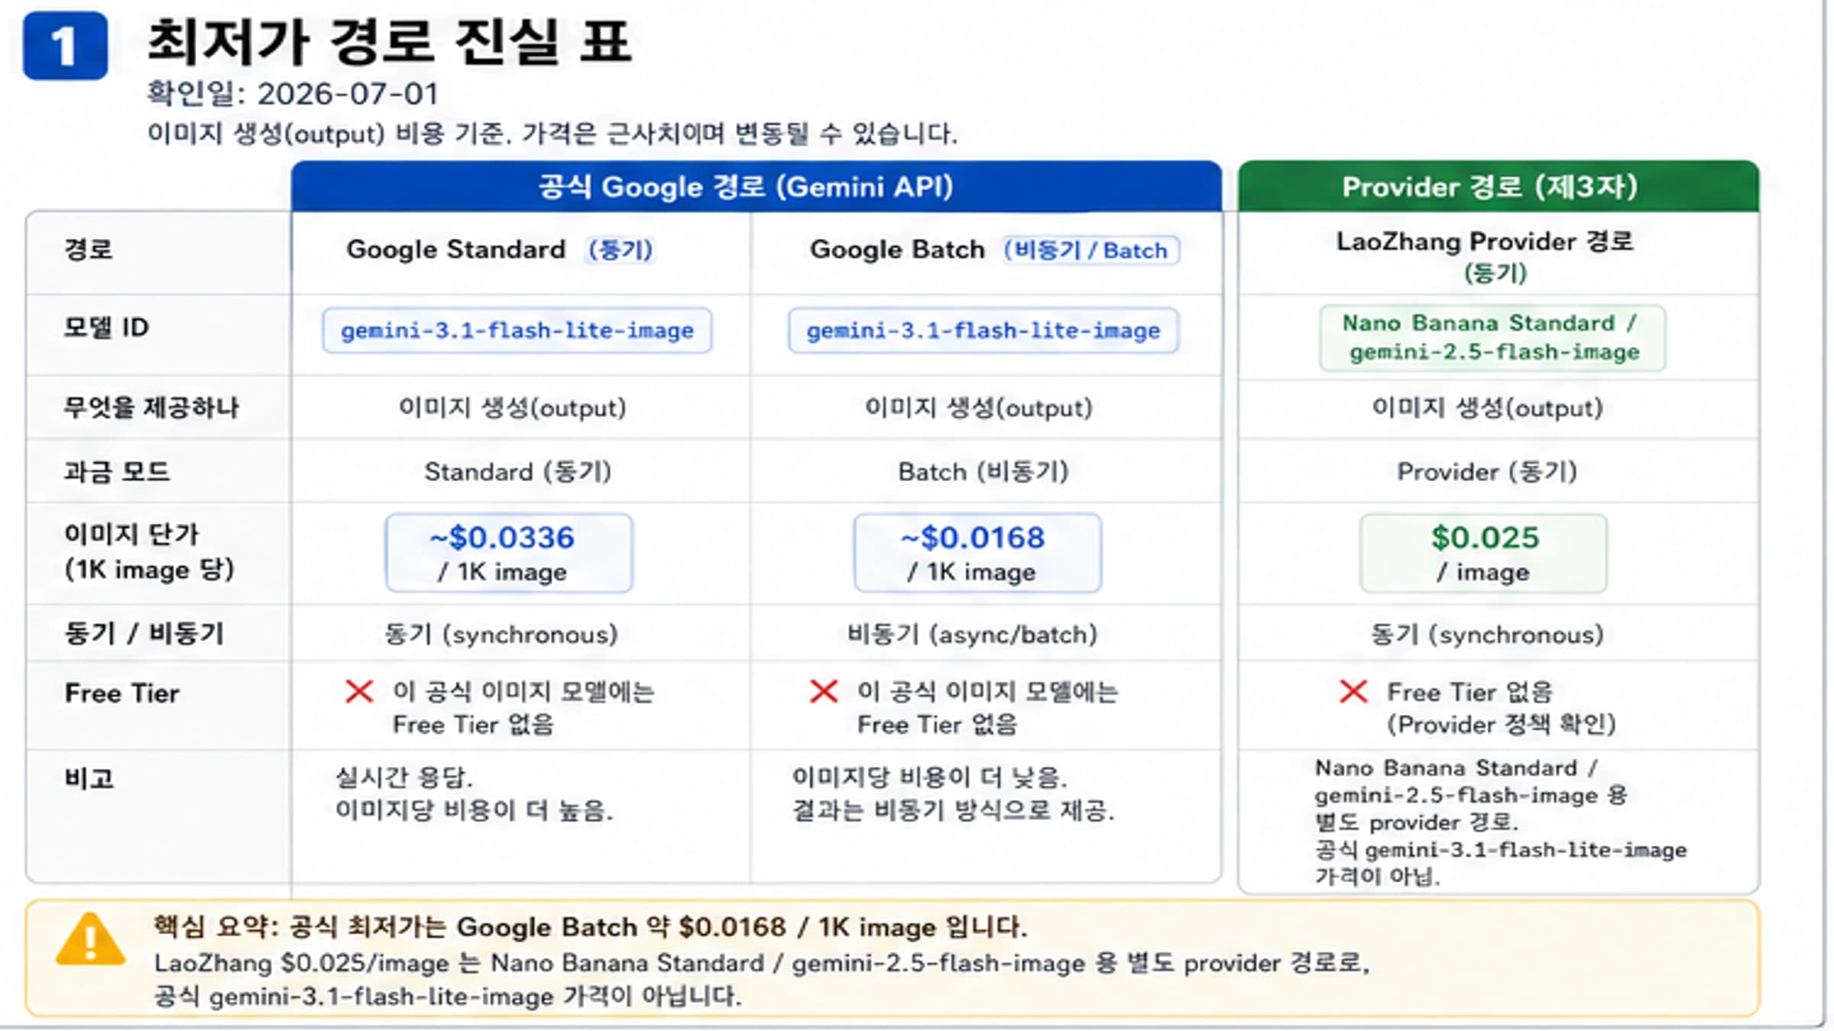Click the title 최저가 경로 진실 표
Viewport: 1834px width, 1031px height.
tap(389, 41)
